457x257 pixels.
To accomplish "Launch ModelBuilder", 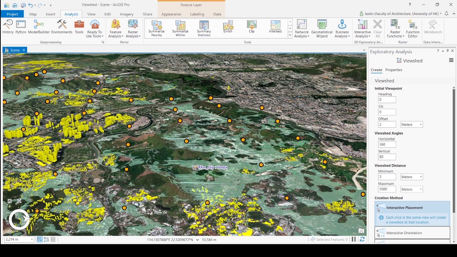I will (39, 27).
